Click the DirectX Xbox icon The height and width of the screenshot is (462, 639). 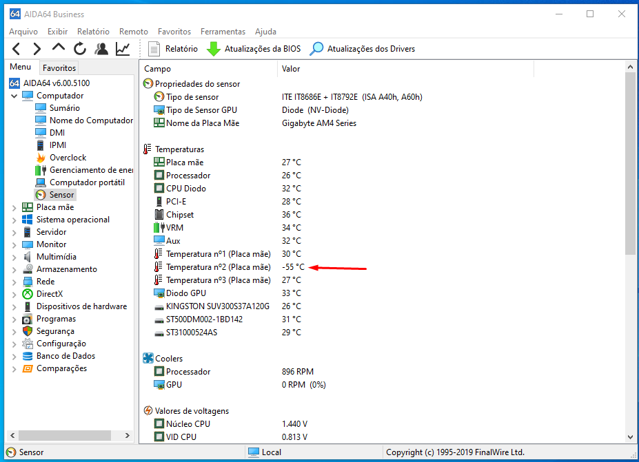point(28,294)
